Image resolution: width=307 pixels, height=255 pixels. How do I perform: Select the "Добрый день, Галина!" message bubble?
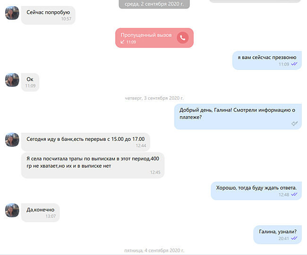point(238,117)
